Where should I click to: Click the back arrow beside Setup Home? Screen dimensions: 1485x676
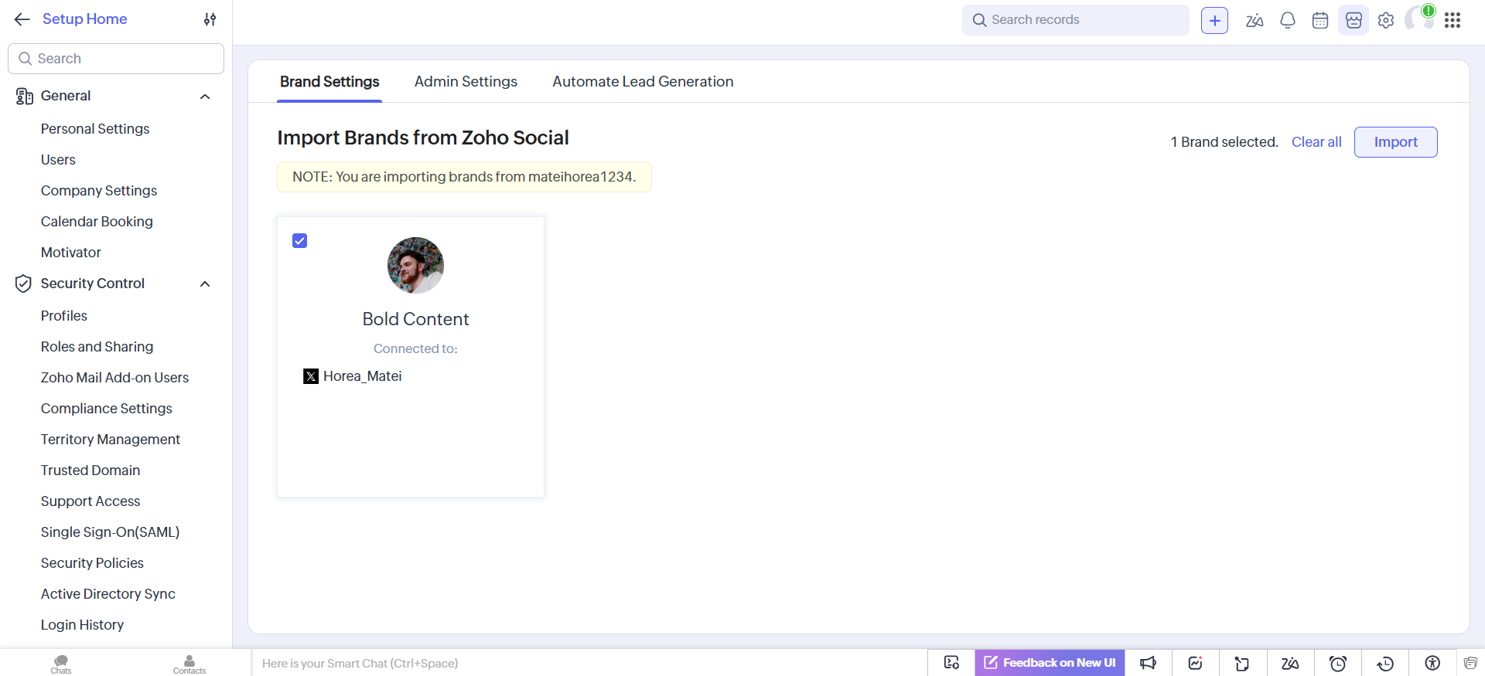pyautogui.click(x=22, y=19)
